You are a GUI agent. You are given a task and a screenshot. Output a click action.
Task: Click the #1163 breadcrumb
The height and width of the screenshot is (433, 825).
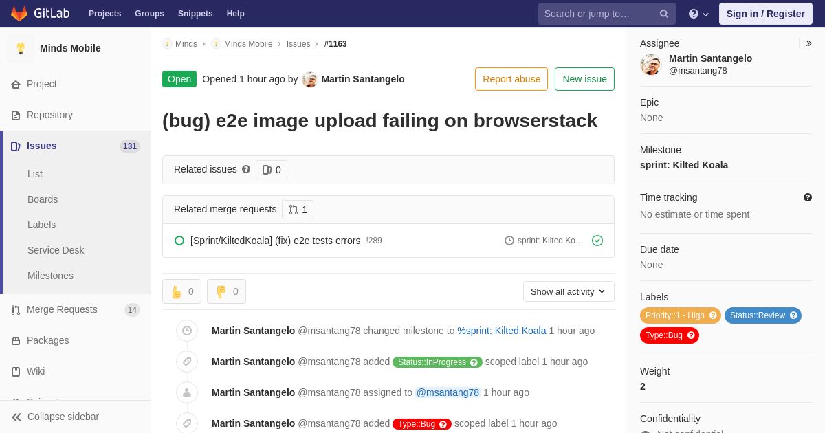coord(335,44)
